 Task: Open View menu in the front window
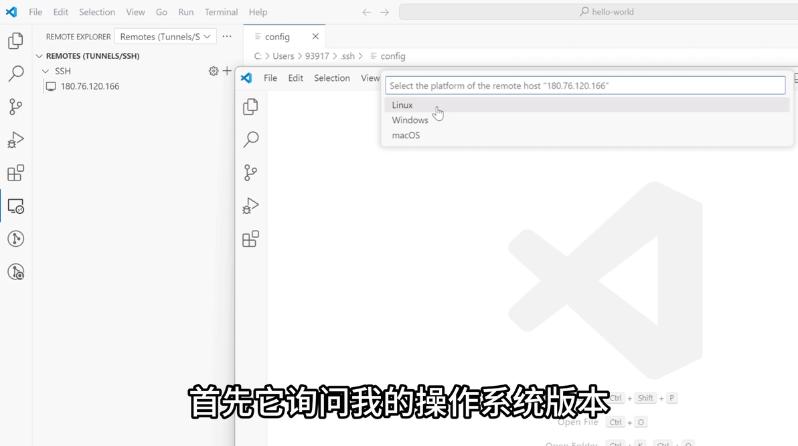pos(370,78)
